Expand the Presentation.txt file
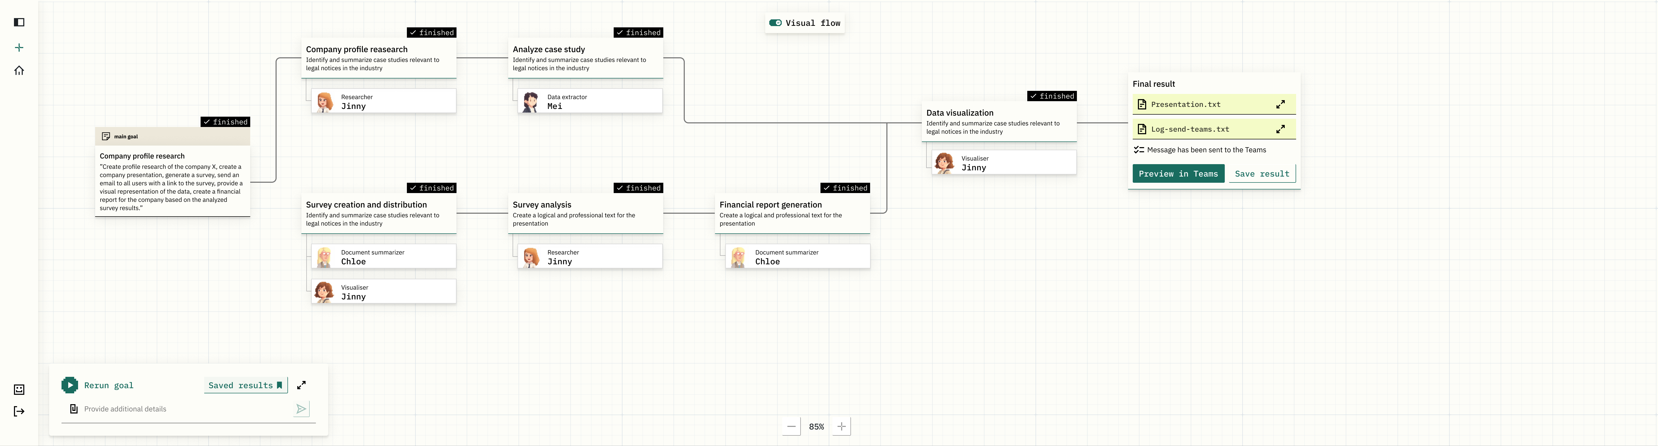 click(1280, 104)
